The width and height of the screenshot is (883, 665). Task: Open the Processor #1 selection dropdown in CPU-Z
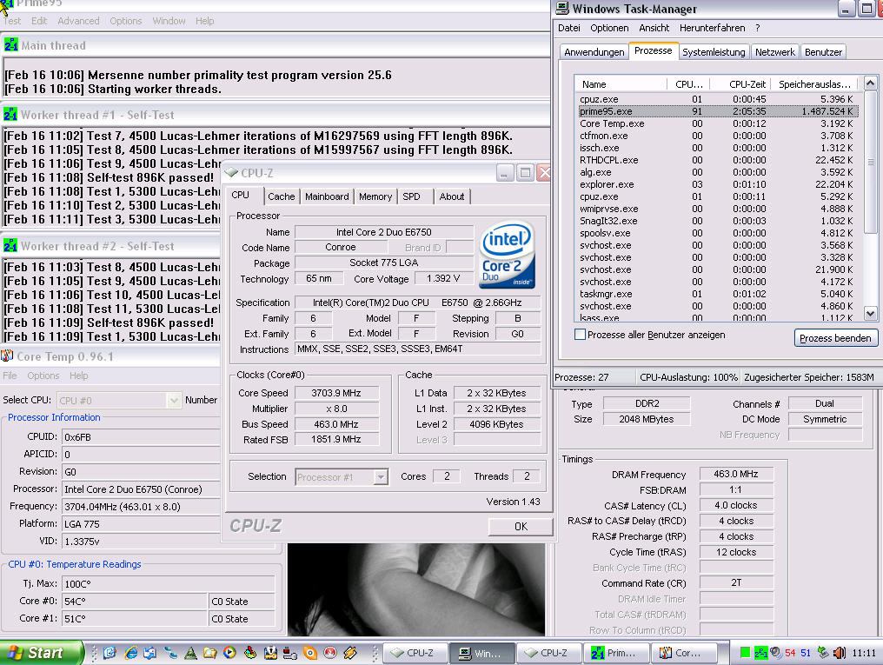381,477
